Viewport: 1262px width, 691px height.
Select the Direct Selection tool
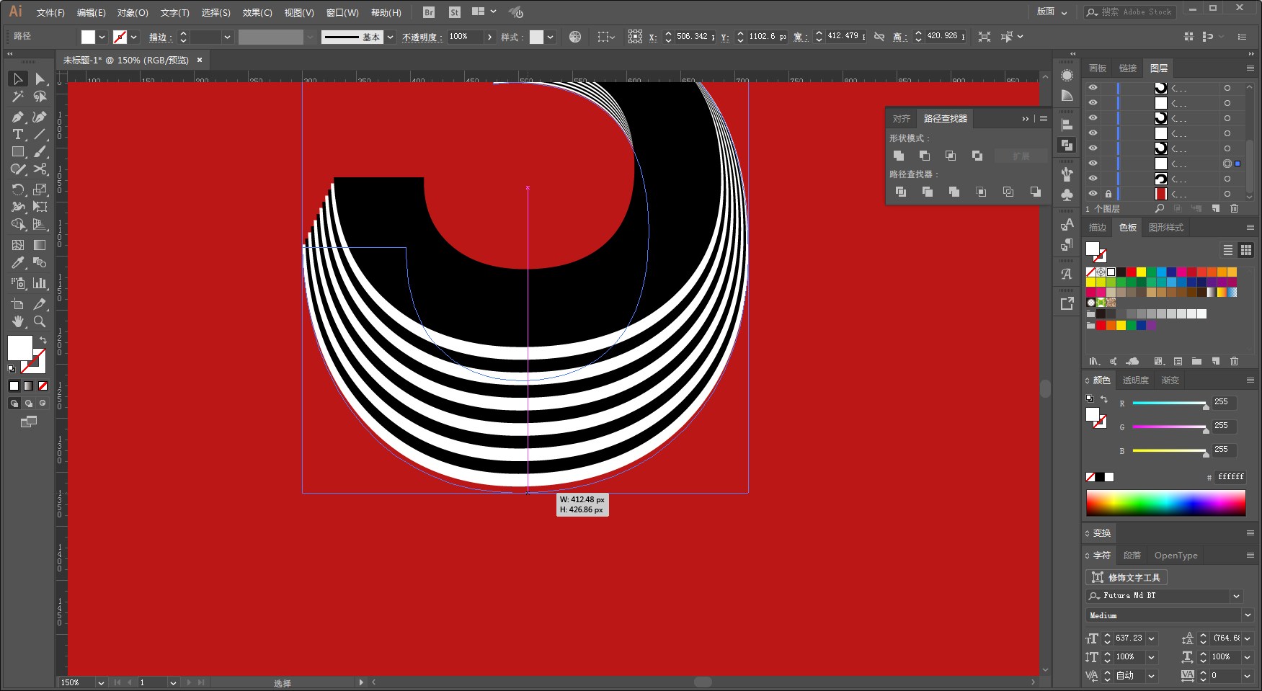(x=40, y=79)
